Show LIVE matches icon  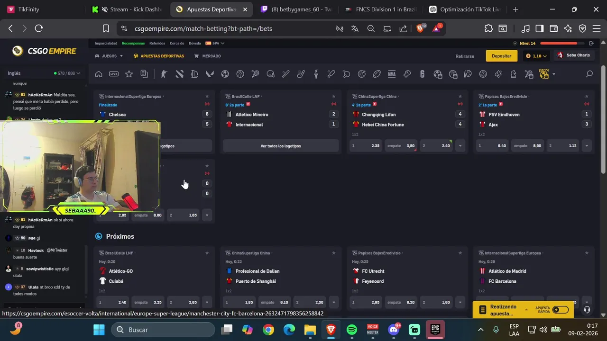114,74
